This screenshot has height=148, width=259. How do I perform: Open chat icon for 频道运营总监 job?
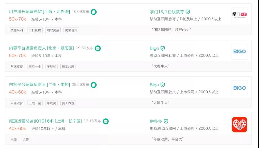click(106, 121)
